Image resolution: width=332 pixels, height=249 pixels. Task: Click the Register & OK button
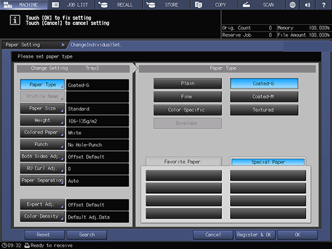pyautogui.click(x=255, y=235)
